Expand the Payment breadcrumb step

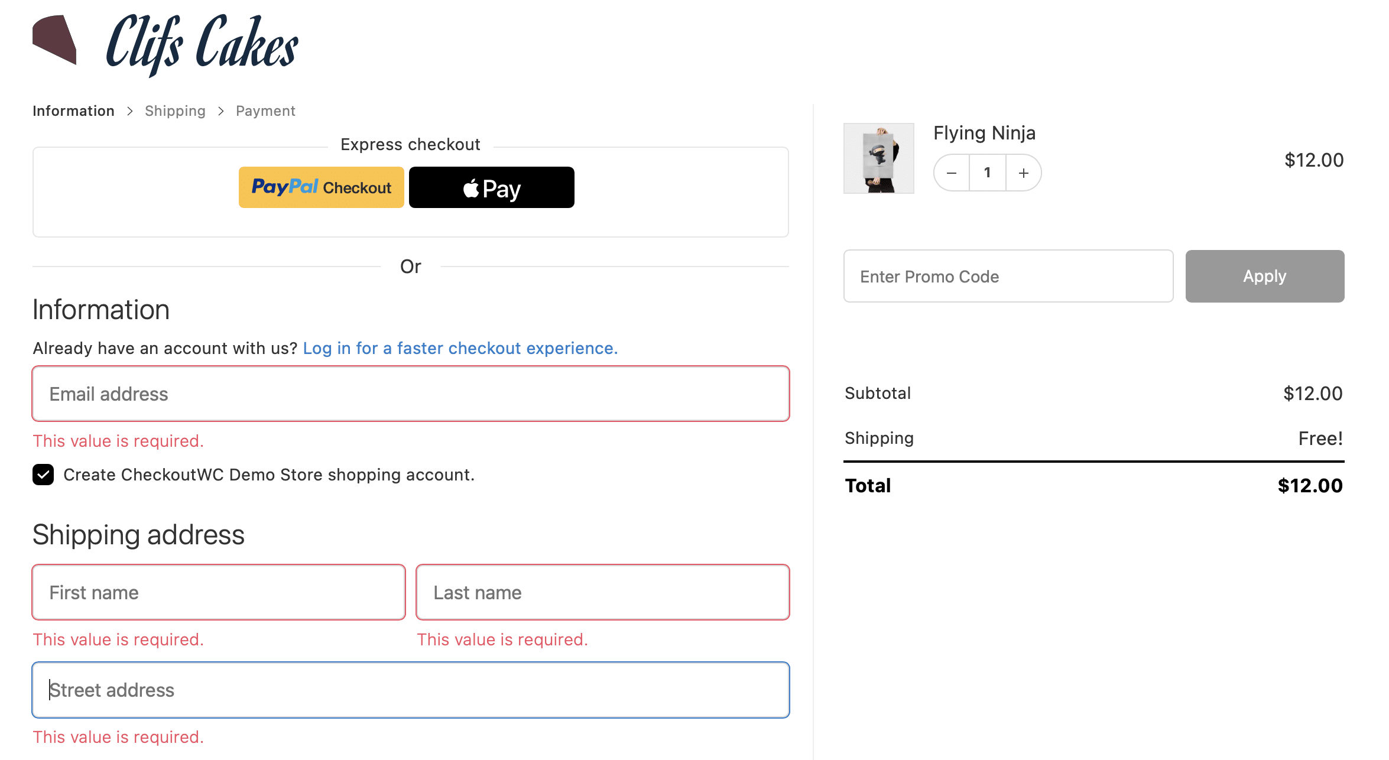[x=265, y=111]
